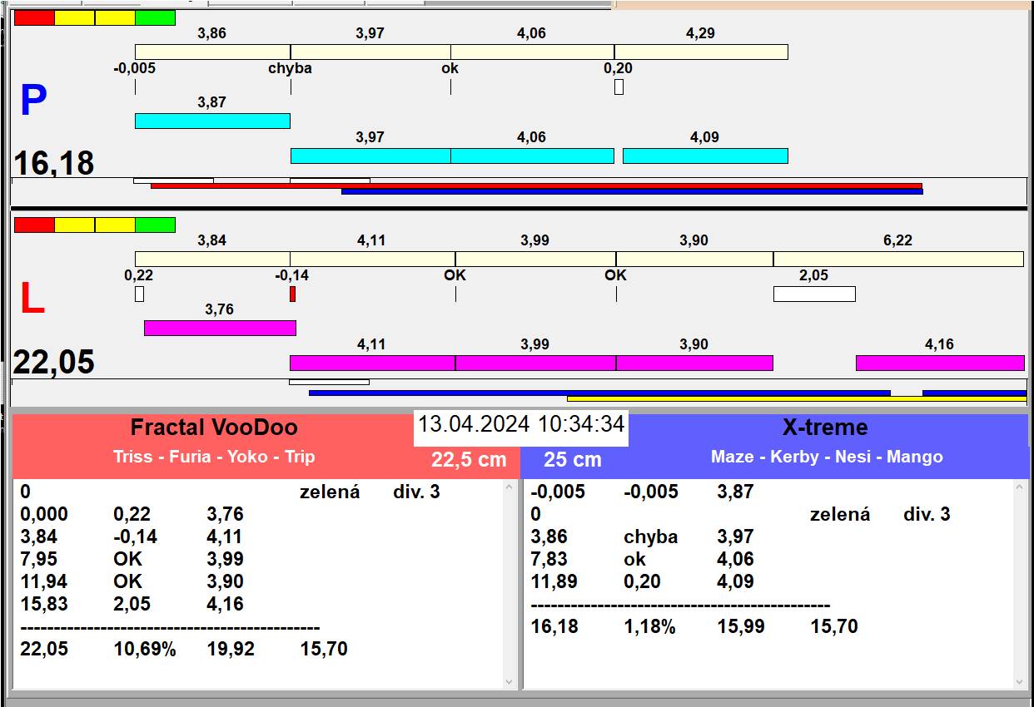The width and height of the screenshot is (1034, 707).
Task: Click the red start light in lane P
Action: point(34,17)
